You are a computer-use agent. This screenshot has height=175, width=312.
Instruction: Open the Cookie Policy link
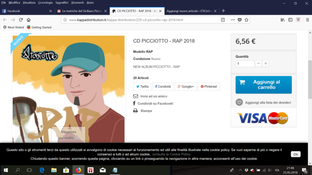click(x=172, y=154)
